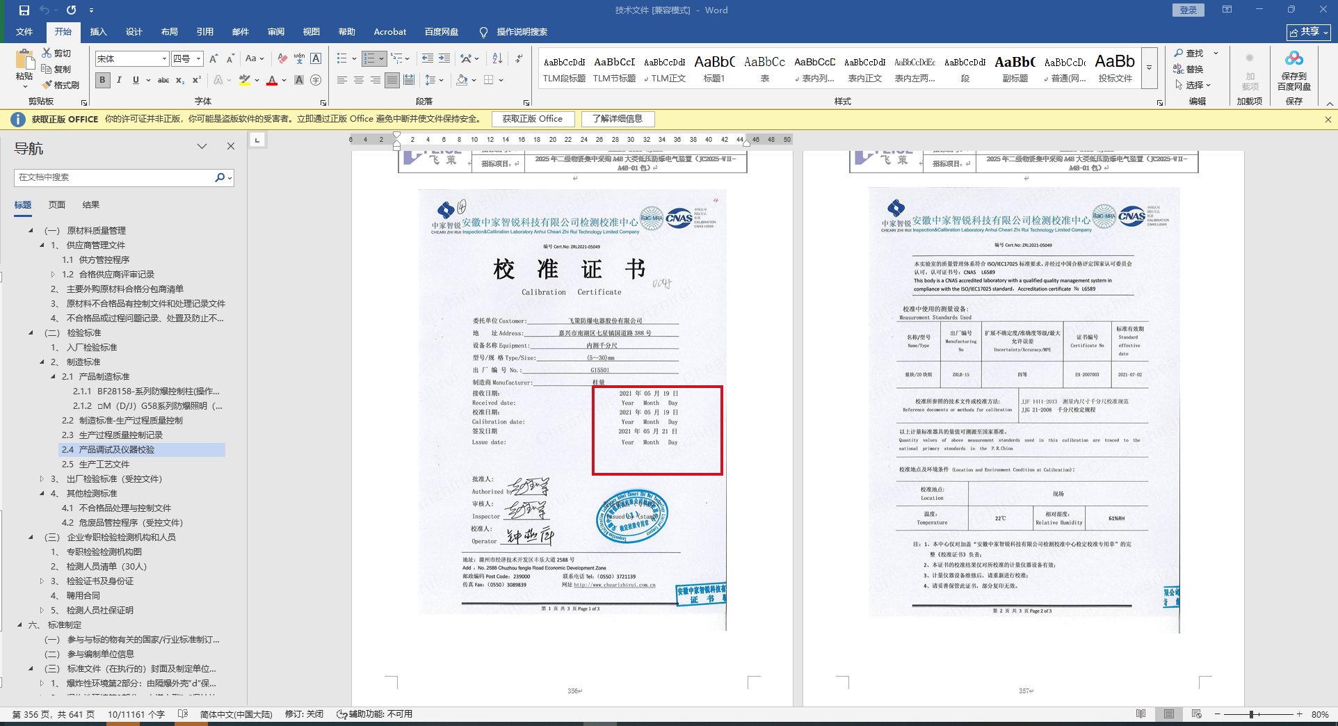The height and width of the screenshot is (726, 1338).
Task: Switch to web layout view icon
Action: point(1196,714)
